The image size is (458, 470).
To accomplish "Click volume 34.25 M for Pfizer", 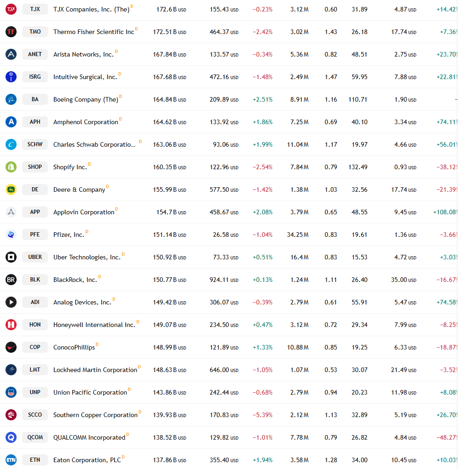I will pyautogui.click(x=297, y=235).
